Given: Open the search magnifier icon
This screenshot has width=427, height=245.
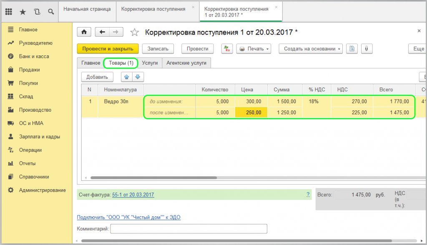Looking at the screenshot, I should (51, 12).
